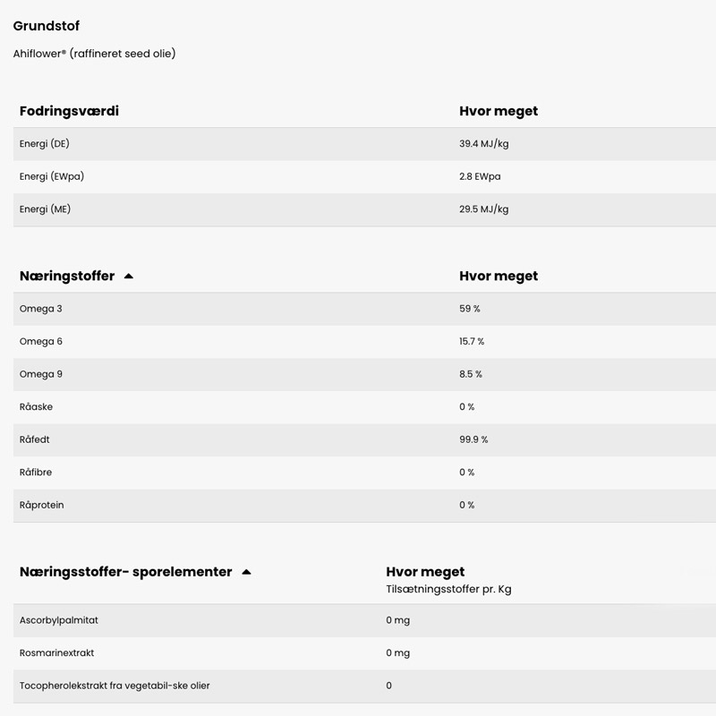Image resolution: width=716 pixels, height=716 pixels.
Task: Click the Næringstoffer table heading
Action: click(x=67, y=276)
